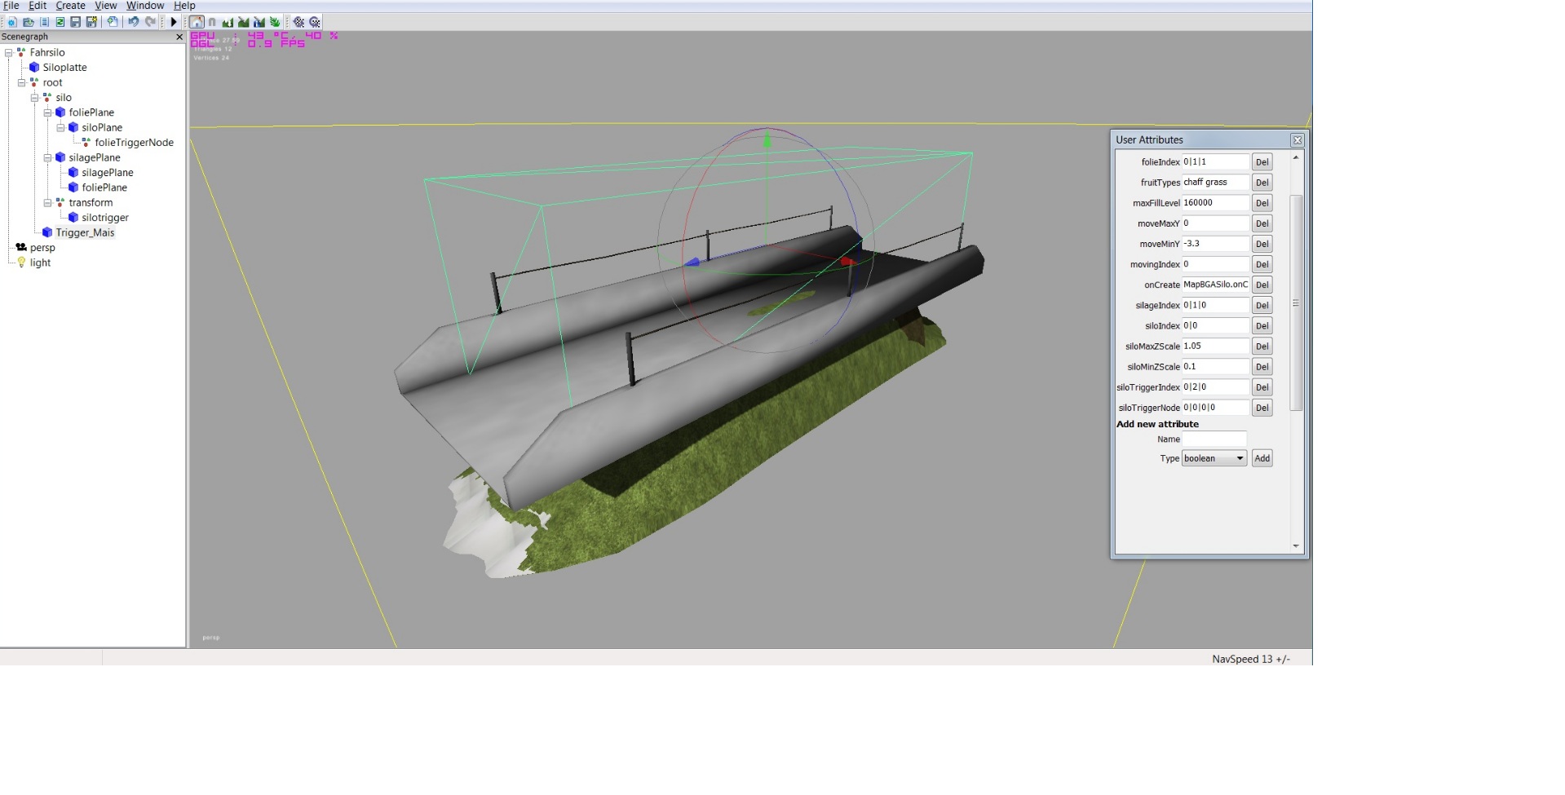The height and width of the screenshot is (795, 1565).
Task: Click the Undo arrow icon
Action: pyautogui.click(x=133, y=22)
